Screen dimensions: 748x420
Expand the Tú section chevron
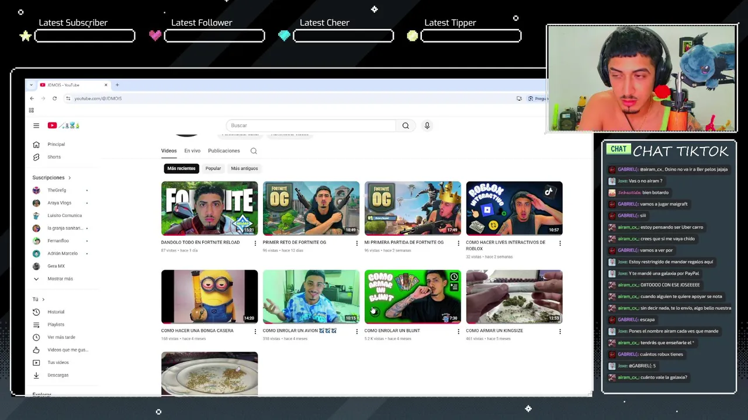(x=43, y=299)
